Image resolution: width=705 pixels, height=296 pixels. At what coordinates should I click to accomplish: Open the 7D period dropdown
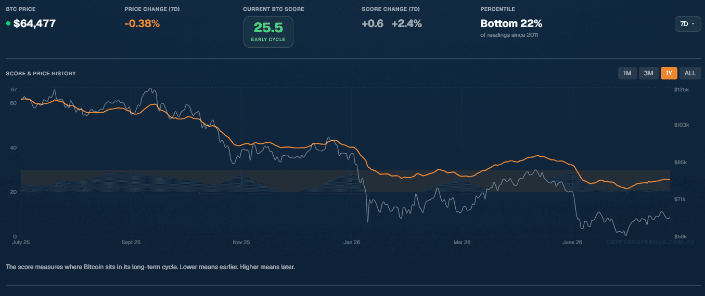[687, 24]
